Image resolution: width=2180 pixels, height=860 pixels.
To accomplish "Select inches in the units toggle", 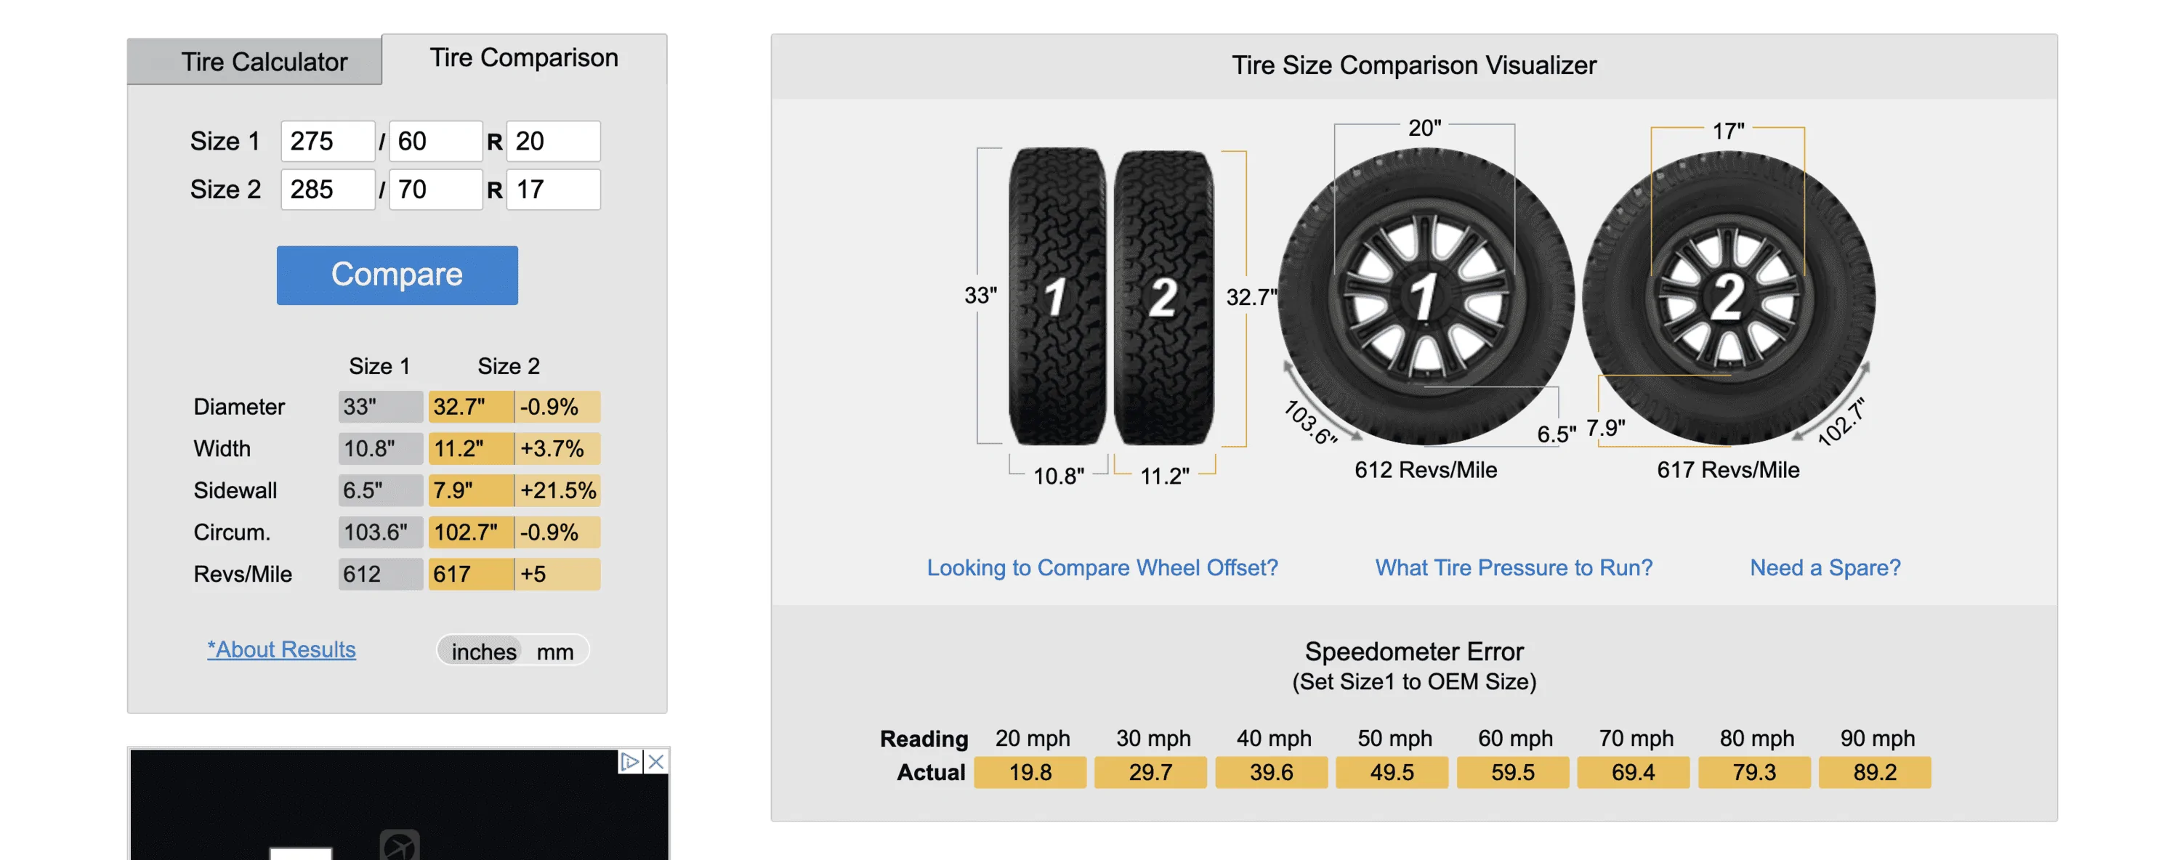I will point(483,651).
